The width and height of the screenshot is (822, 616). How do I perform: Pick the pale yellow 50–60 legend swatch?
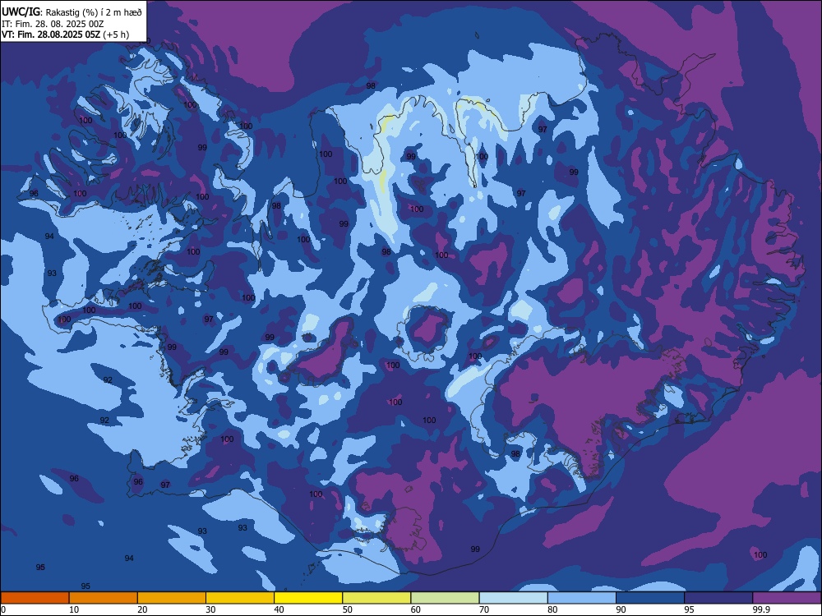point(377,598)
